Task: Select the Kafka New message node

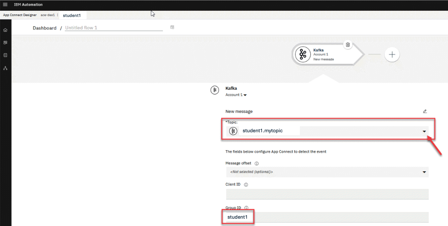Action: point(323,55)
